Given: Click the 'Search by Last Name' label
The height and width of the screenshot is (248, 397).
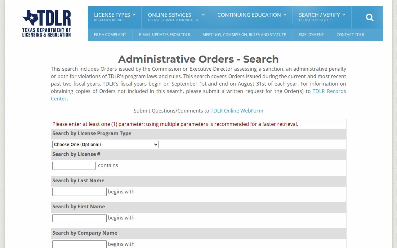Looking at the screenshot, I should coord(78,180).
